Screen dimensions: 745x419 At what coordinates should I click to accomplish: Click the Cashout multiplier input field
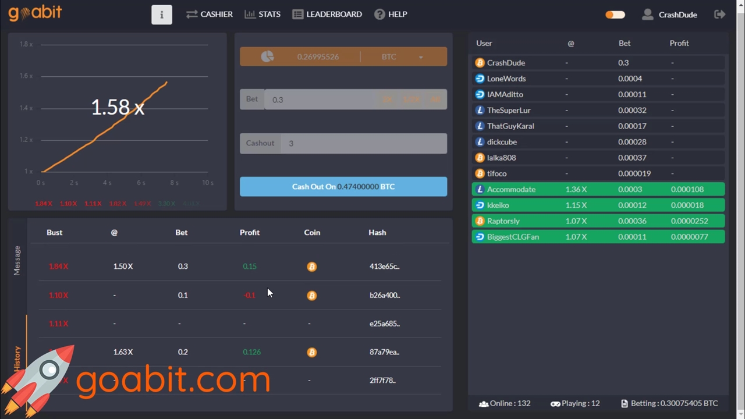click(x=364, y=143)
